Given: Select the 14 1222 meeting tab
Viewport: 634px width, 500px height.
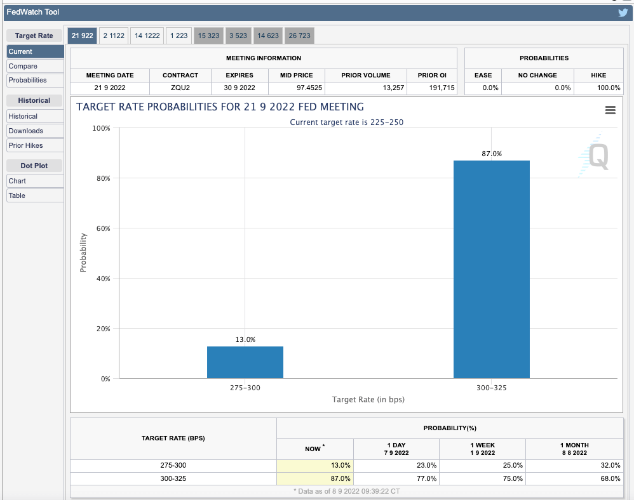Looking at the screenshot, I should click(147, 36).
